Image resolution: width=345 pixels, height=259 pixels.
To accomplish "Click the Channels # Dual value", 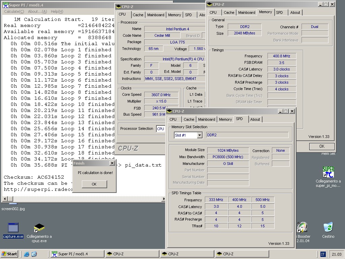I will pyautogui.click(x=315, y=27).
